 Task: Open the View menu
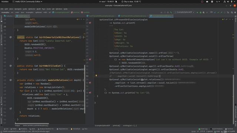tap(11, 9)
